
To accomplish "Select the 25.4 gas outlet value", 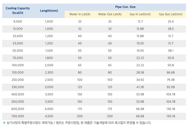I will pos(171,21).
